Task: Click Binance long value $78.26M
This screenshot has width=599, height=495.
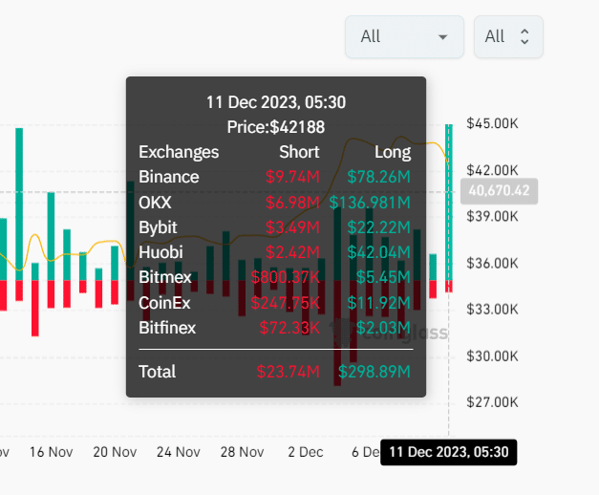Action: [x=378, y=177]
